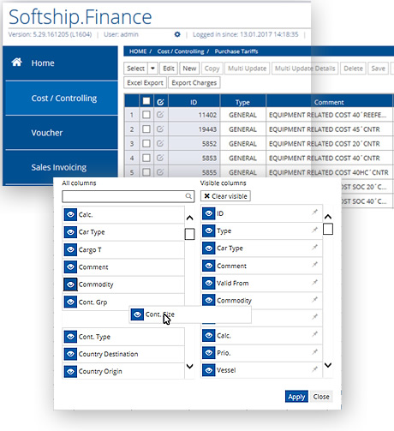Toggle eye for Calc. in All columns
The image size is (394, 431).
coord(70,214)
